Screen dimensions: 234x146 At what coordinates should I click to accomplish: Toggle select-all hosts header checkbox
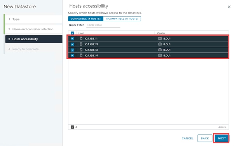point(72,33)
